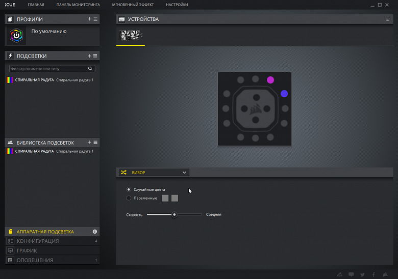Switch to the НАСТРОЙКИ menu
Image resolution: width=398 pixels, height=279 pixels.
click(177, 5)
